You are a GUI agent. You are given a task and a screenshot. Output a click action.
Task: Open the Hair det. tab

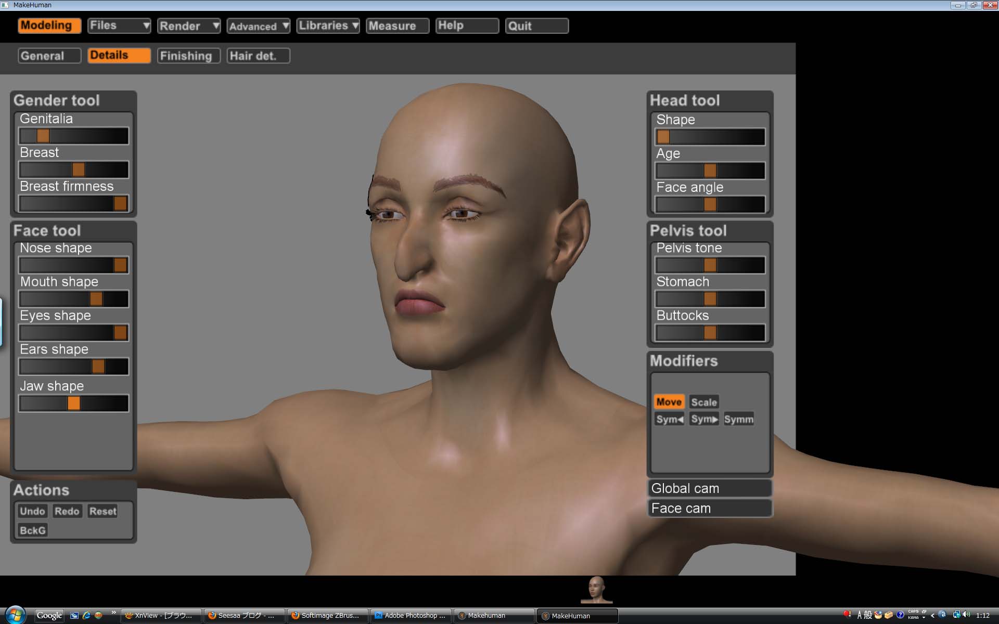(258, 56)
